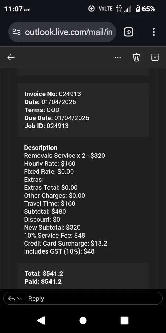The image size is (166, 333).
Task: Expand reply options dropdown chevron
Action: [x=19, y=299]
